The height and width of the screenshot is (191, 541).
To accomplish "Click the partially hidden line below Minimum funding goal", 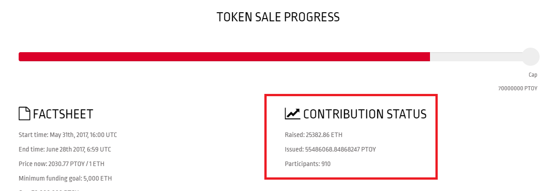I will click(49, 190).
